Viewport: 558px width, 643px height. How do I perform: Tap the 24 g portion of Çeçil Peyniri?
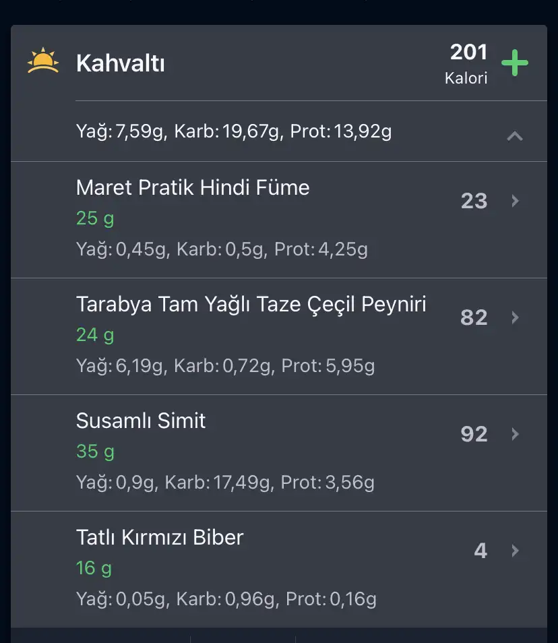(x=95, y=335)
